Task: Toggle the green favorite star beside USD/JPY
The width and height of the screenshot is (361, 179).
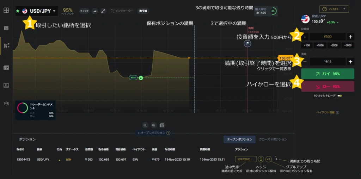Action: click(x=18, y=11)
